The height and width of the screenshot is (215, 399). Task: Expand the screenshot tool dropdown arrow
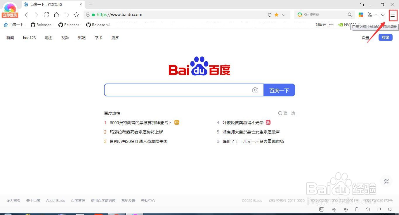click(376, 15)
